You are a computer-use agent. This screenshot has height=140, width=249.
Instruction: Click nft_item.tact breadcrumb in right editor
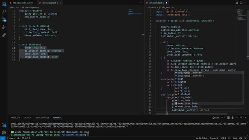tap(168, 7)
